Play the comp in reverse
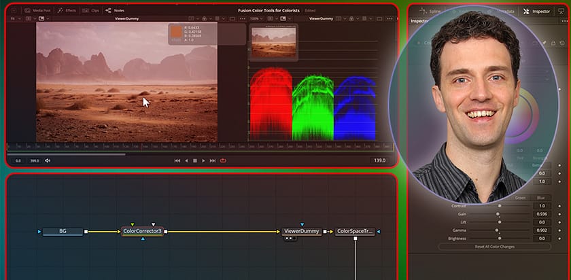The height and width of the screenshot is (280, 571). pyautogui.click(x=186, y=160)
